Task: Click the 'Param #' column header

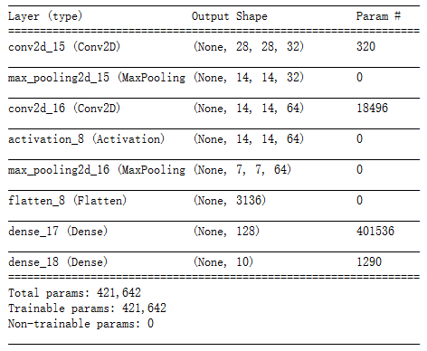Action: click(x=378, y=16)
